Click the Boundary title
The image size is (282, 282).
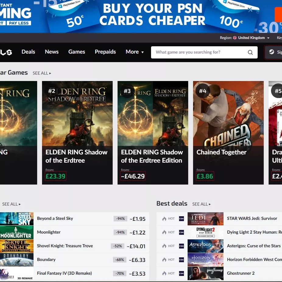point(46,259)
